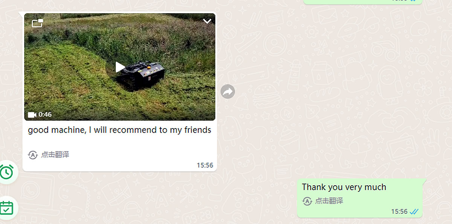452x224 pixels.
Task: Click 点击翻译 under the 'good machine' message
Action: coord(55,155)
